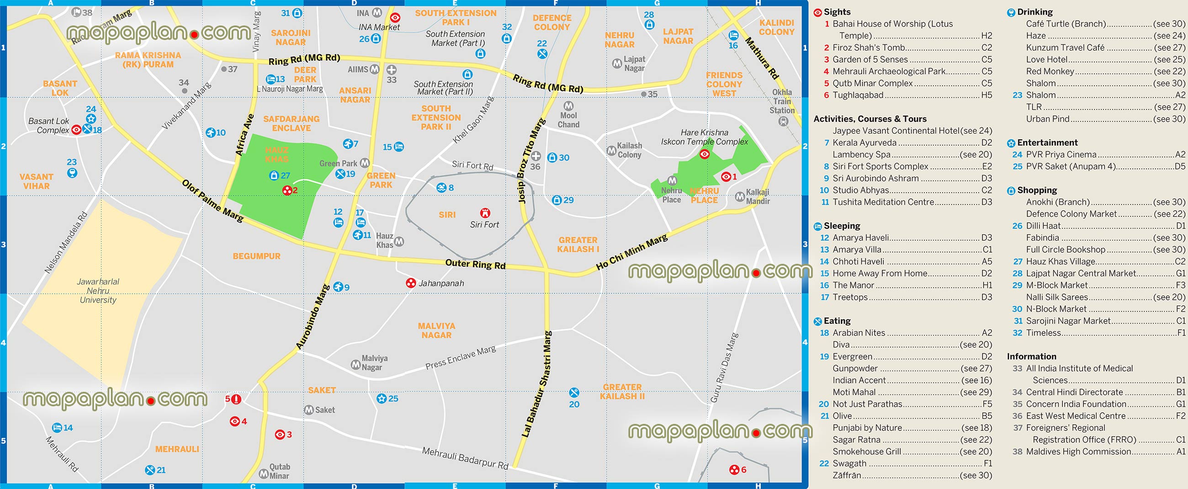Select the Hare Krishna Iskcon Temple icon
Screen dimensions: 1188x489
click(x=705, y=154)
